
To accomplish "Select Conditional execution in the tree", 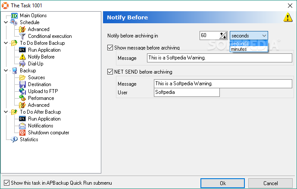I will point(50,36).
